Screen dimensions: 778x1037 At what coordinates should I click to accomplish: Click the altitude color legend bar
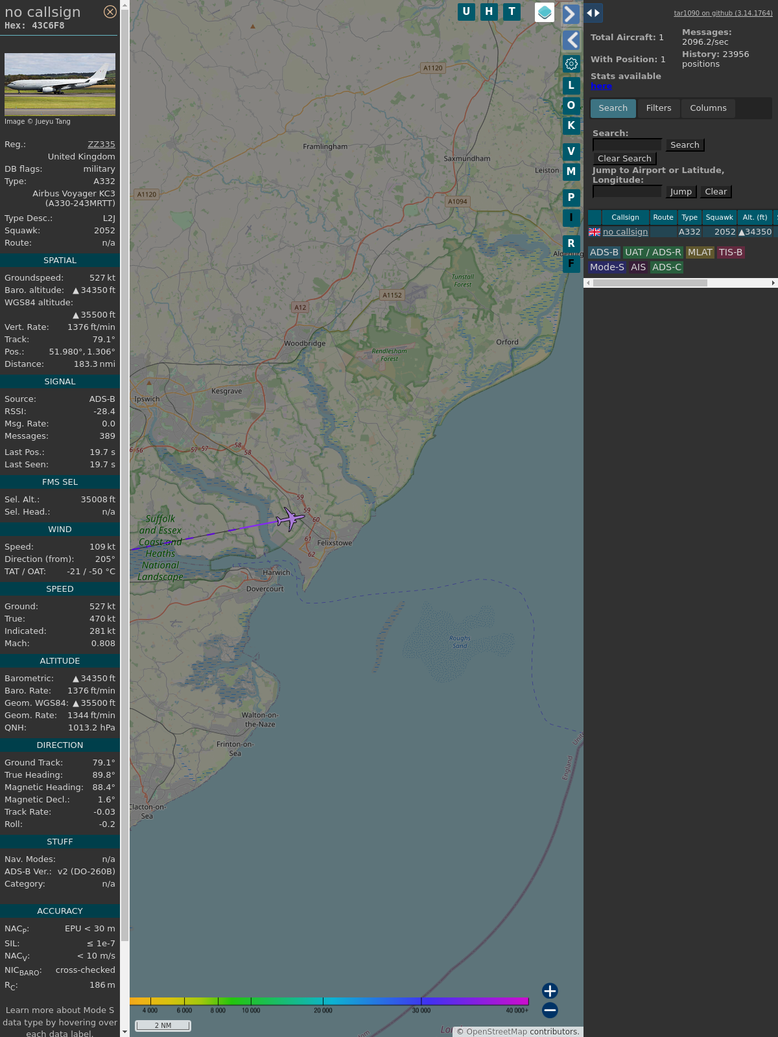point(329,1001)
